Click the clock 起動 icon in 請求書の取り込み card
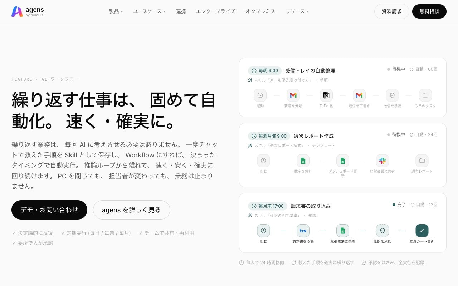Viewport: 458px width, 286px height. (x=263, y=231)
